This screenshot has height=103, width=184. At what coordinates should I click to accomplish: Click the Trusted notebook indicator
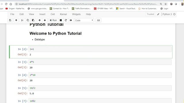tap(150, 14)
